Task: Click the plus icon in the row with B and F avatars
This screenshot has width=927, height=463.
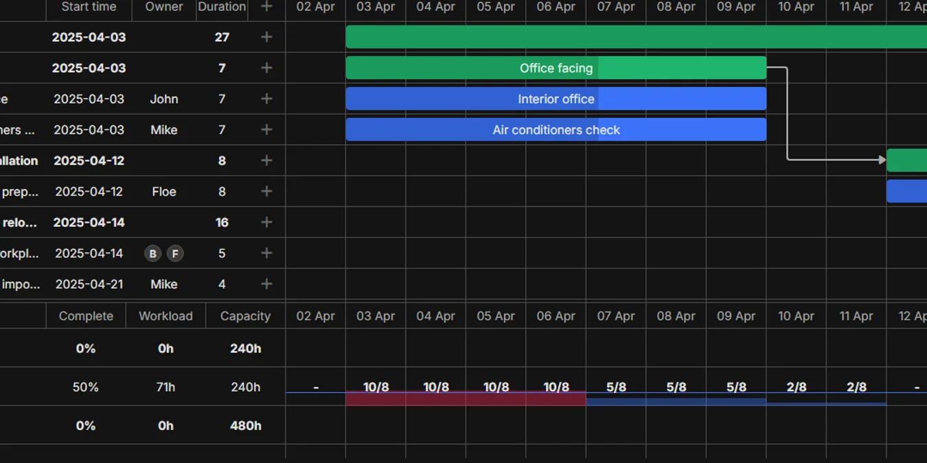Action: point(267,253)
